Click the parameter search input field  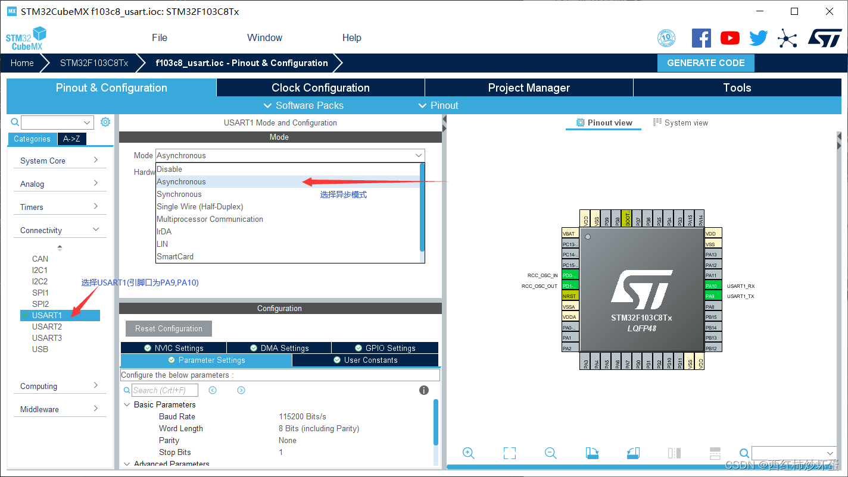[165, 390]
